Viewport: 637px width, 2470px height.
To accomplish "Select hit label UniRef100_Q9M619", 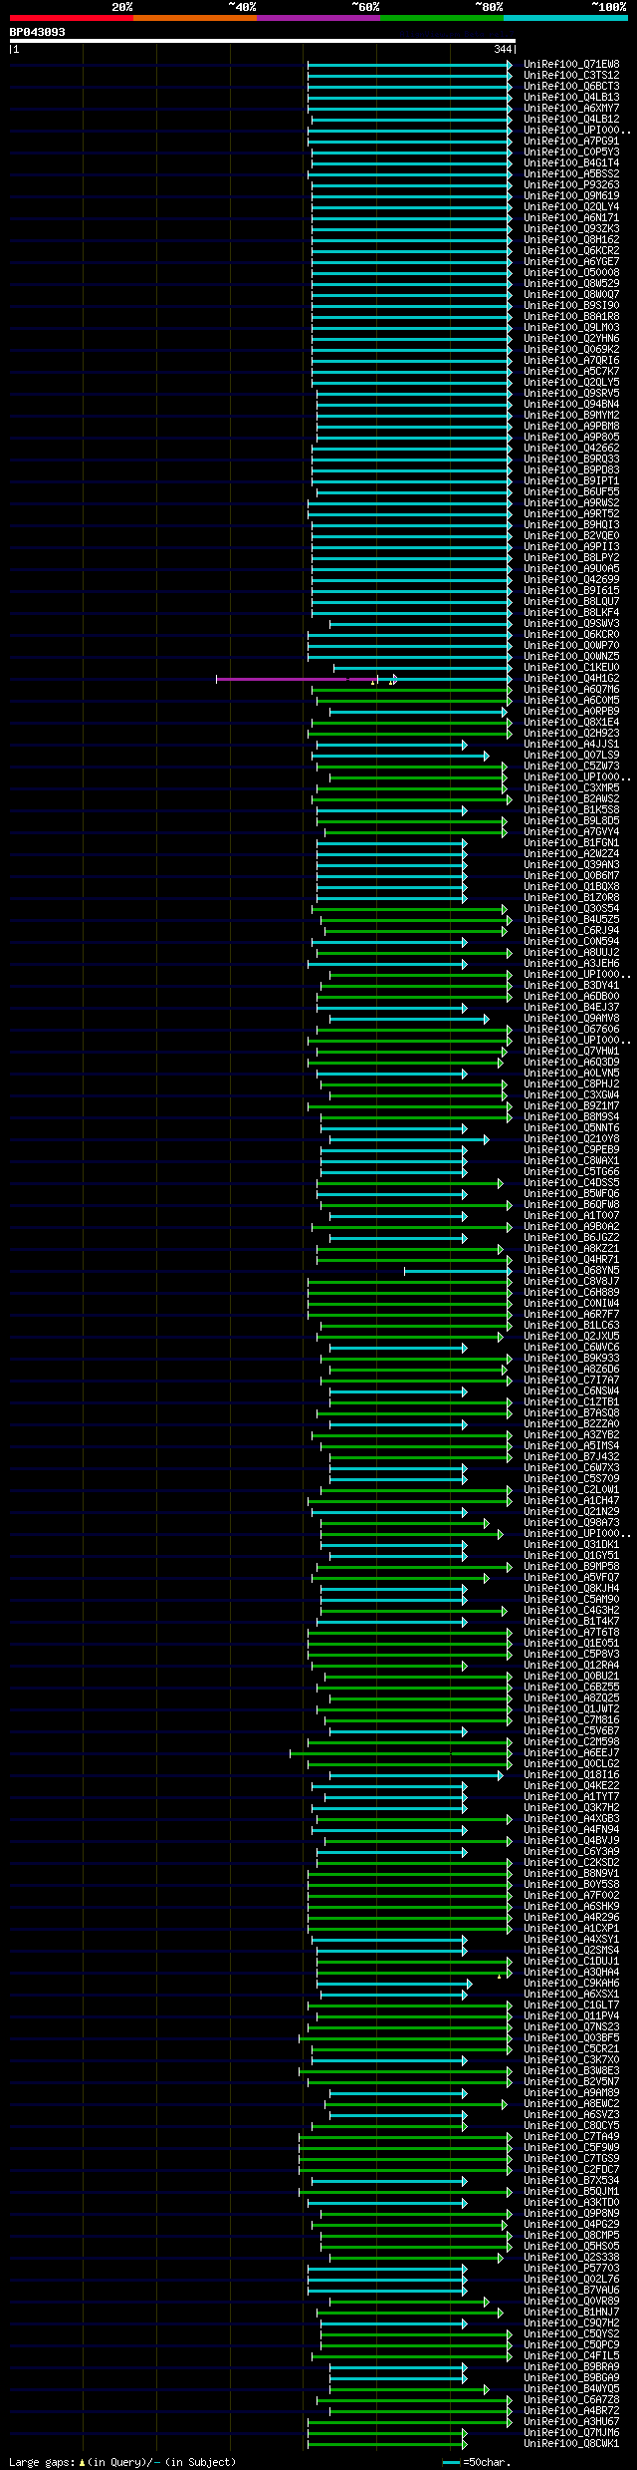I will 571,196.
